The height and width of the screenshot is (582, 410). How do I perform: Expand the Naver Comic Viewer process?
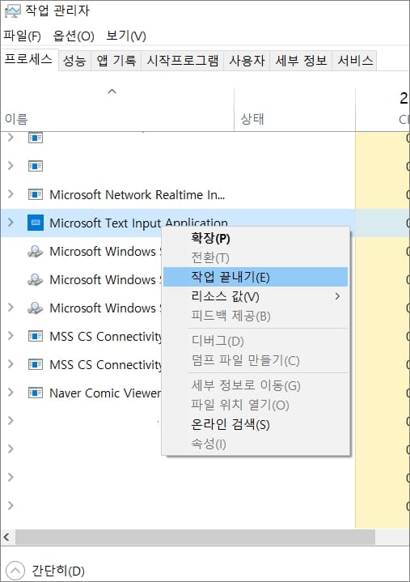coord(11,392)
